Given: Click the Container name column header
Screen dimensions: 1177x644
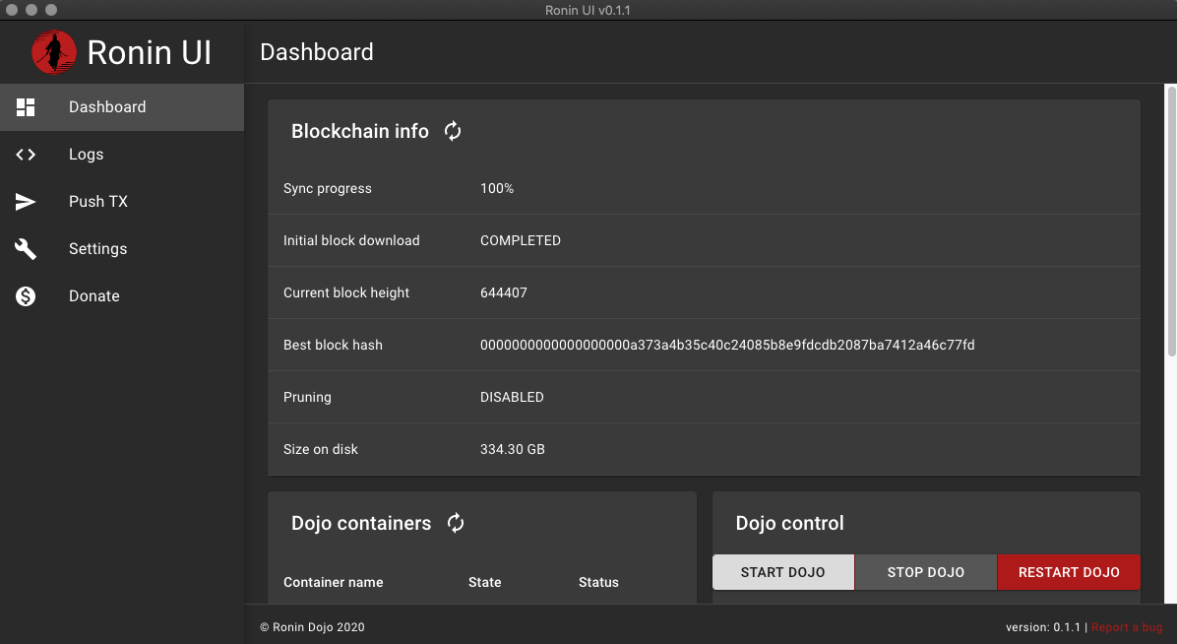Looking at the screenshot, I should (x=334, y=582).
